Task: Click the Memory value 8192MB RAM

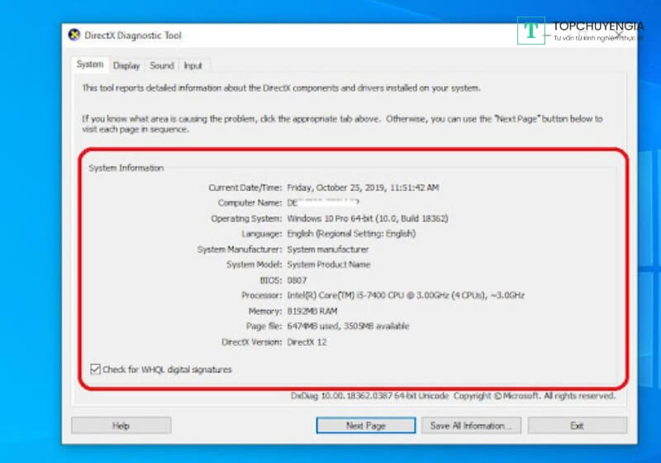Action: pyautogui.click(x=313, y=311)
